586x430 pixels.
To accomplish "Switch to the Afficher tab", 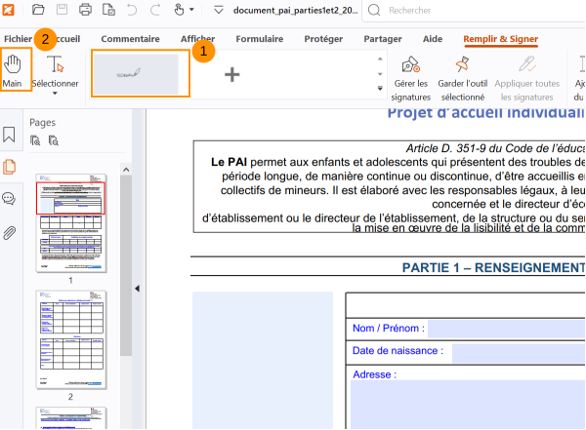I will click(197, 39).
